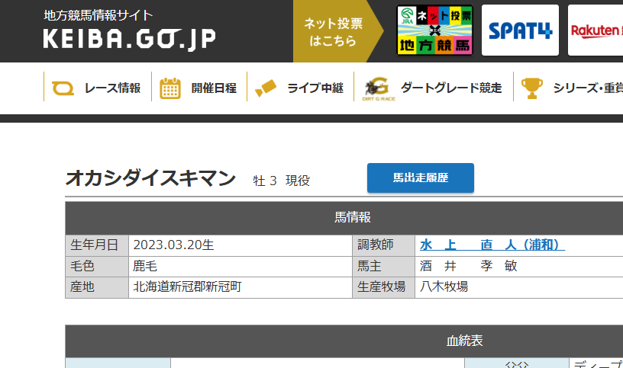Click the 馬主 label cell
Screen dimensions: 623x368
click(x=384, y=266)
